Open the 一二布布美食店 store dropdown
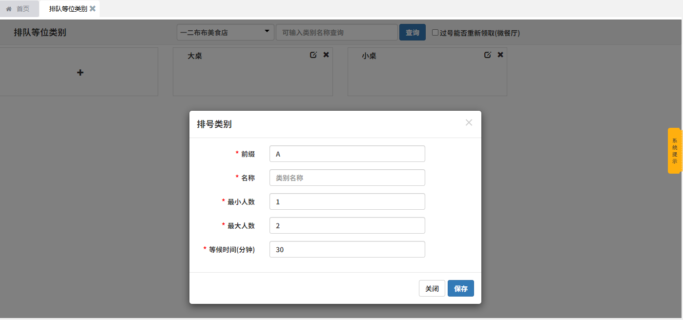This screenshot has width=683, height=320. click(225, 33)
